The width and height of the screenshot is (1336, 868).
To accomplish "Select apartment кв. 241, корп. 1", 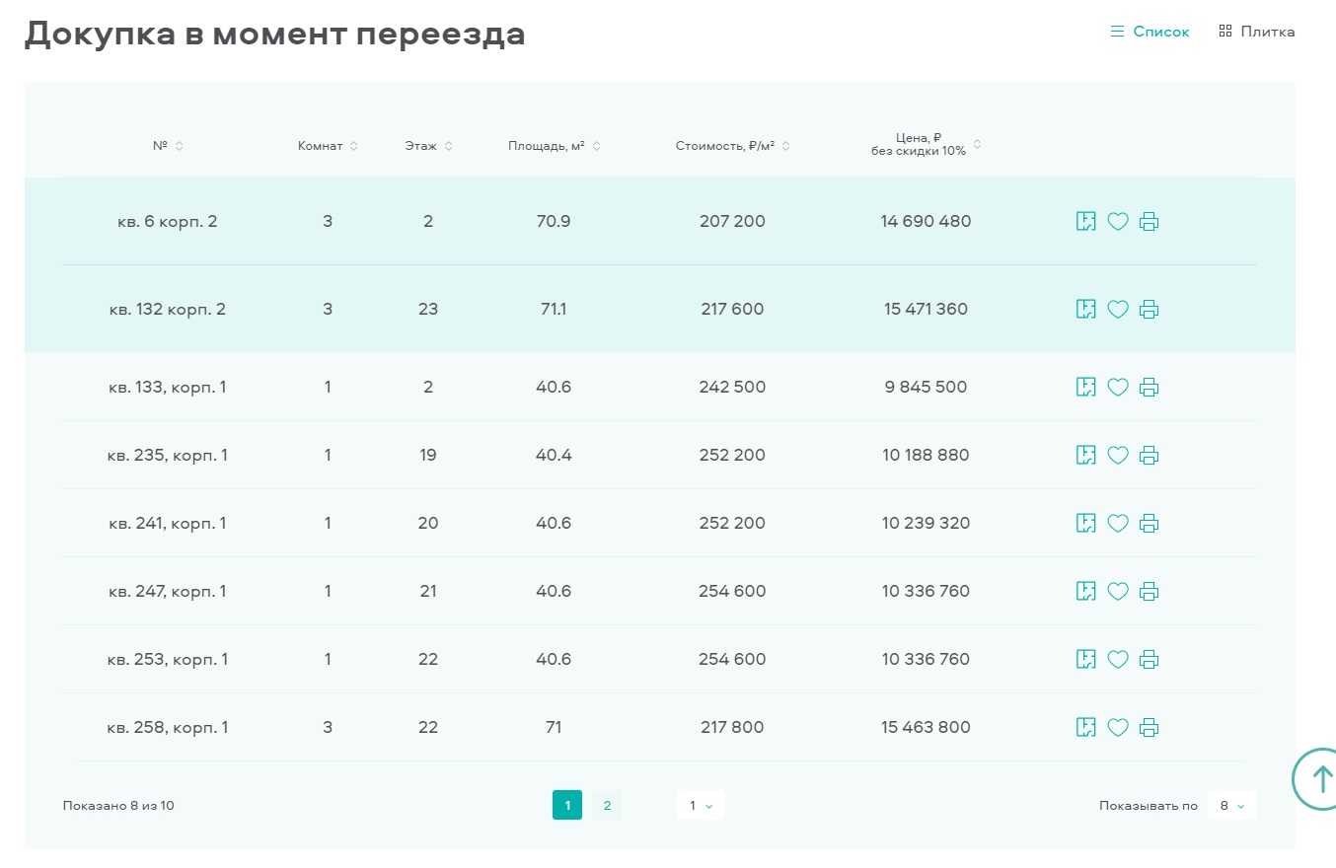I will pos(168,524).
